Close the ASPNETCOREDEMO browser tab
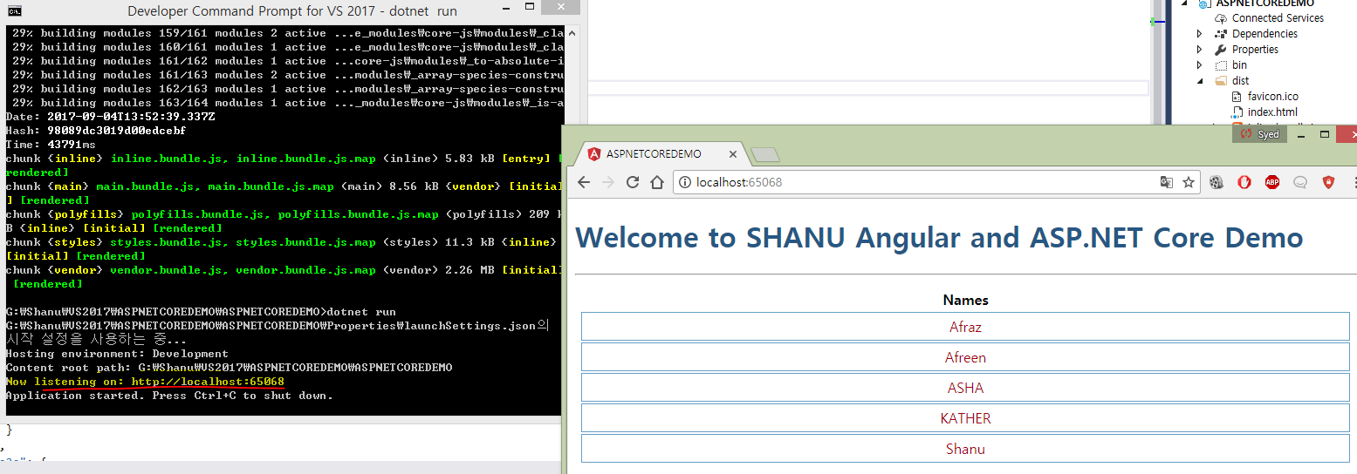Viewport: 1357px width, 474px height. (733, 155)
